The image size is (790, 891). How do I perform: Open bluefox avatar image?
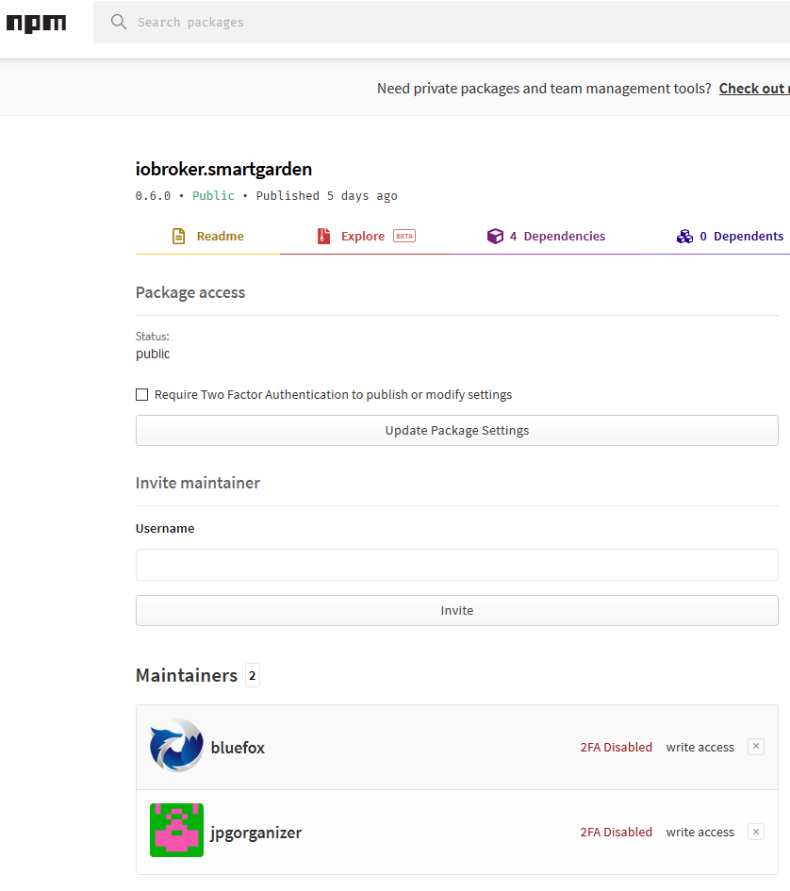[176, 746]
